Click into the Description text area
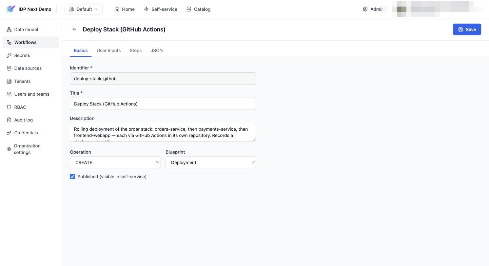 coord(163,132)
